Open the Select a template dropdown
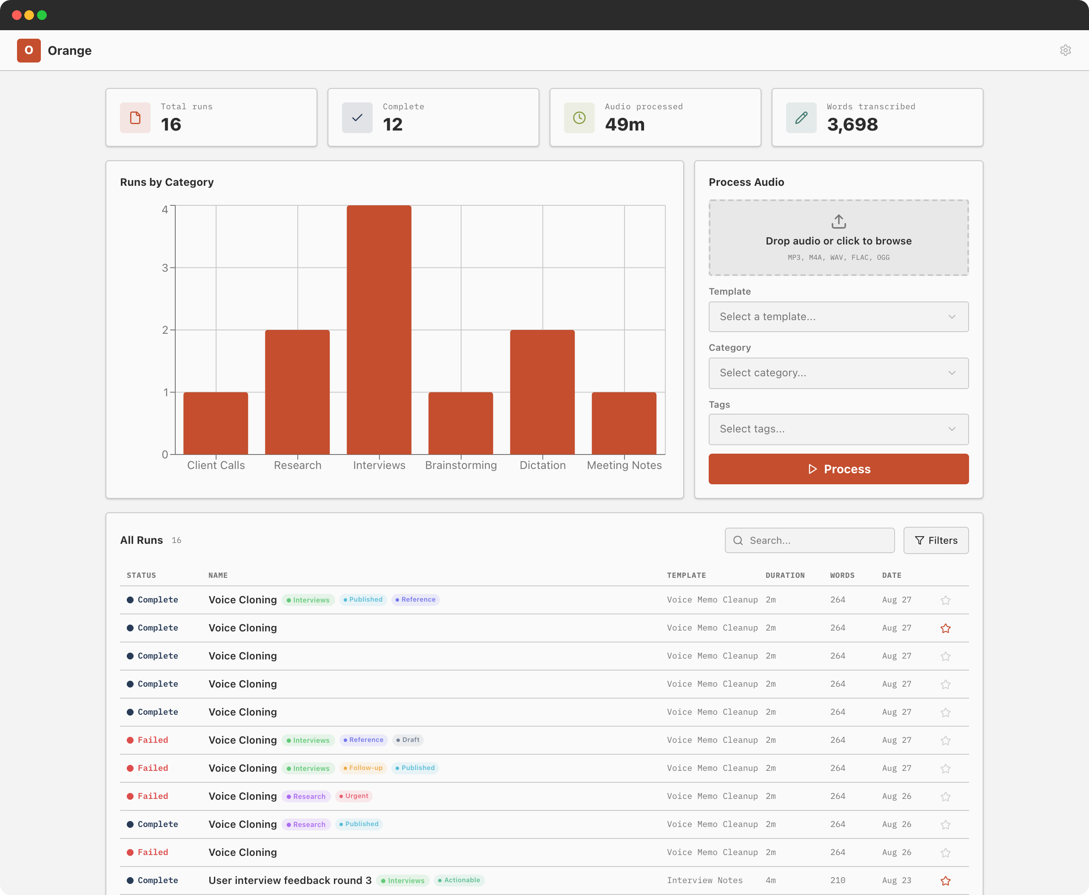The height and width of the screenshot is (895, 1089). tap(838, 317)
